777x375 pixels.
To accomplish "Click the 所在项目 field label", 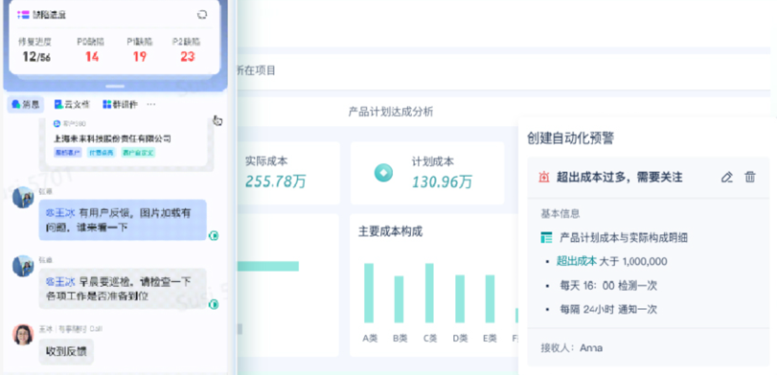I will coord(256,71).
